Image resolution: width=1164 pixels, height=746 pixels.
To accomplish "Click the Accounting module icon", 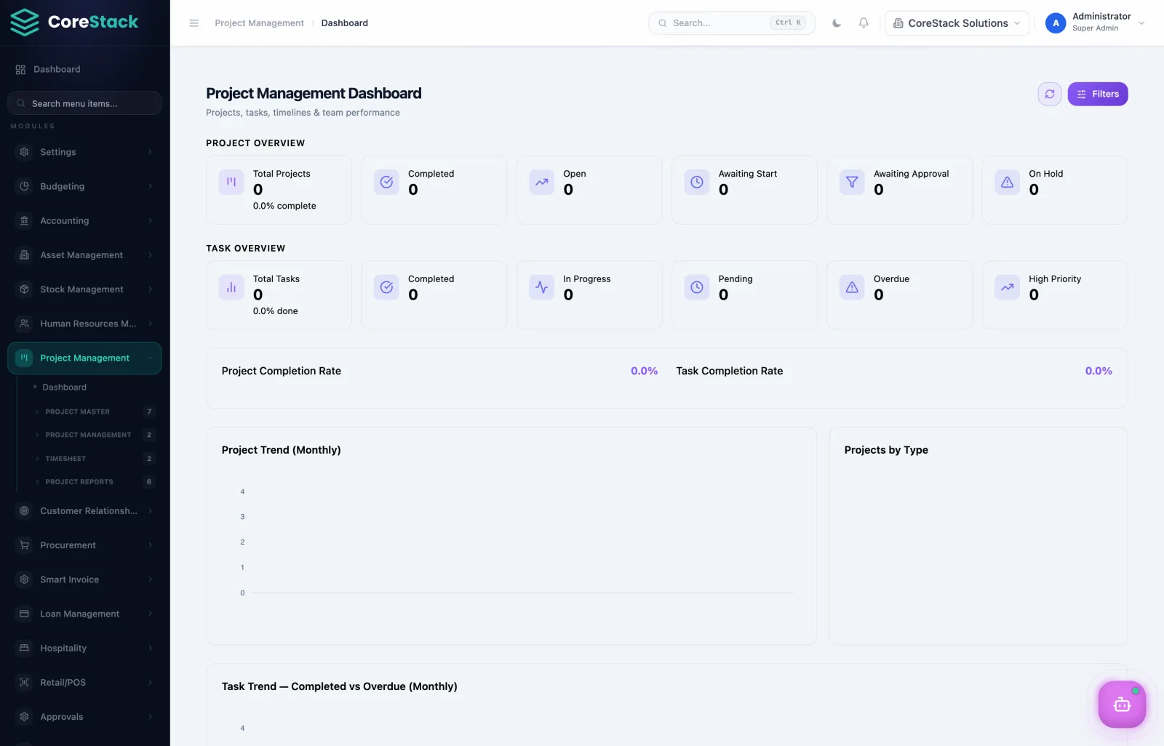I will point(25,220).
